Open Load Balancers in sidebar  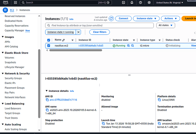[13, 109]
